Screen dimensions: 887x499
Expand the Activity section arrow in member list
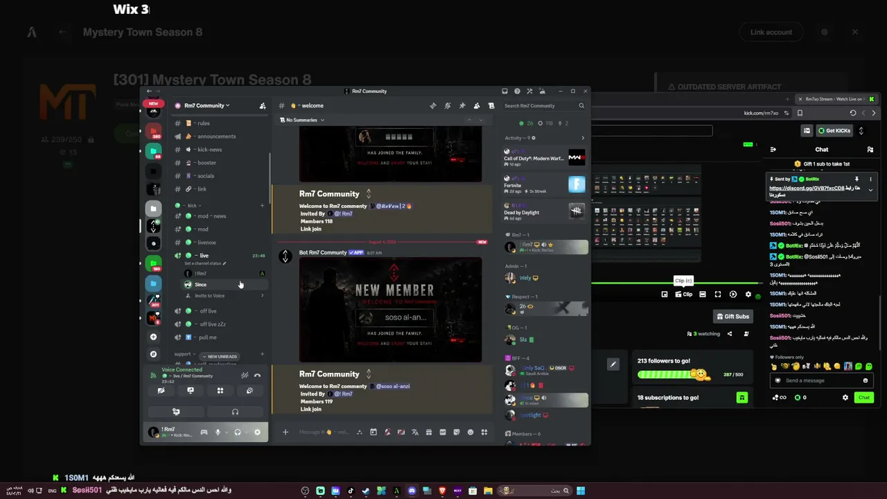click(x=583, y=138)
